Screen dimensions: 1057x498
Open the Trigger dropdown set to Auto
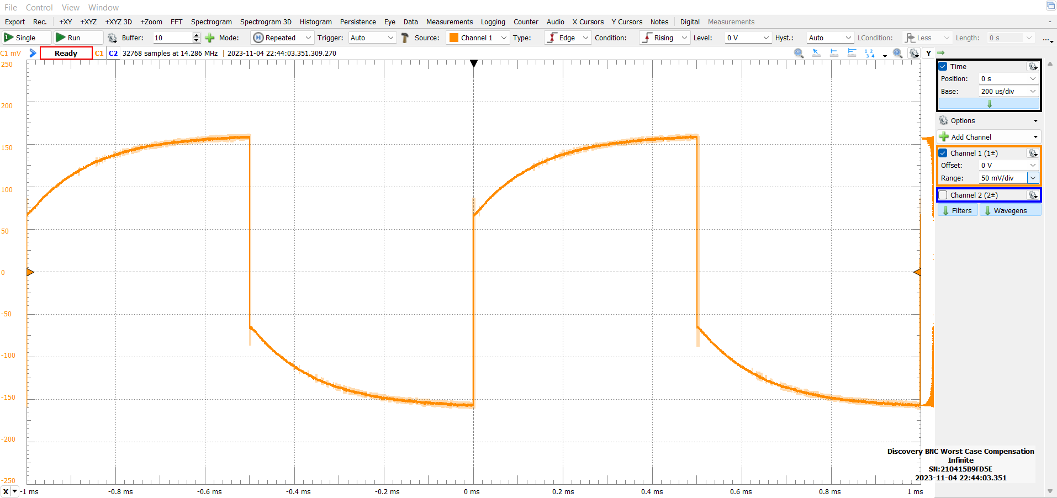pyautogui.click(x=372, y=38)
